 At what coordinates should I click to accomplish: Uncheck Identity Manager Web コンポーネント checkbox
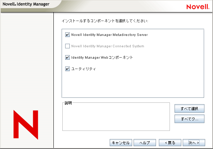pyautogui.click(x=67, y=58)
